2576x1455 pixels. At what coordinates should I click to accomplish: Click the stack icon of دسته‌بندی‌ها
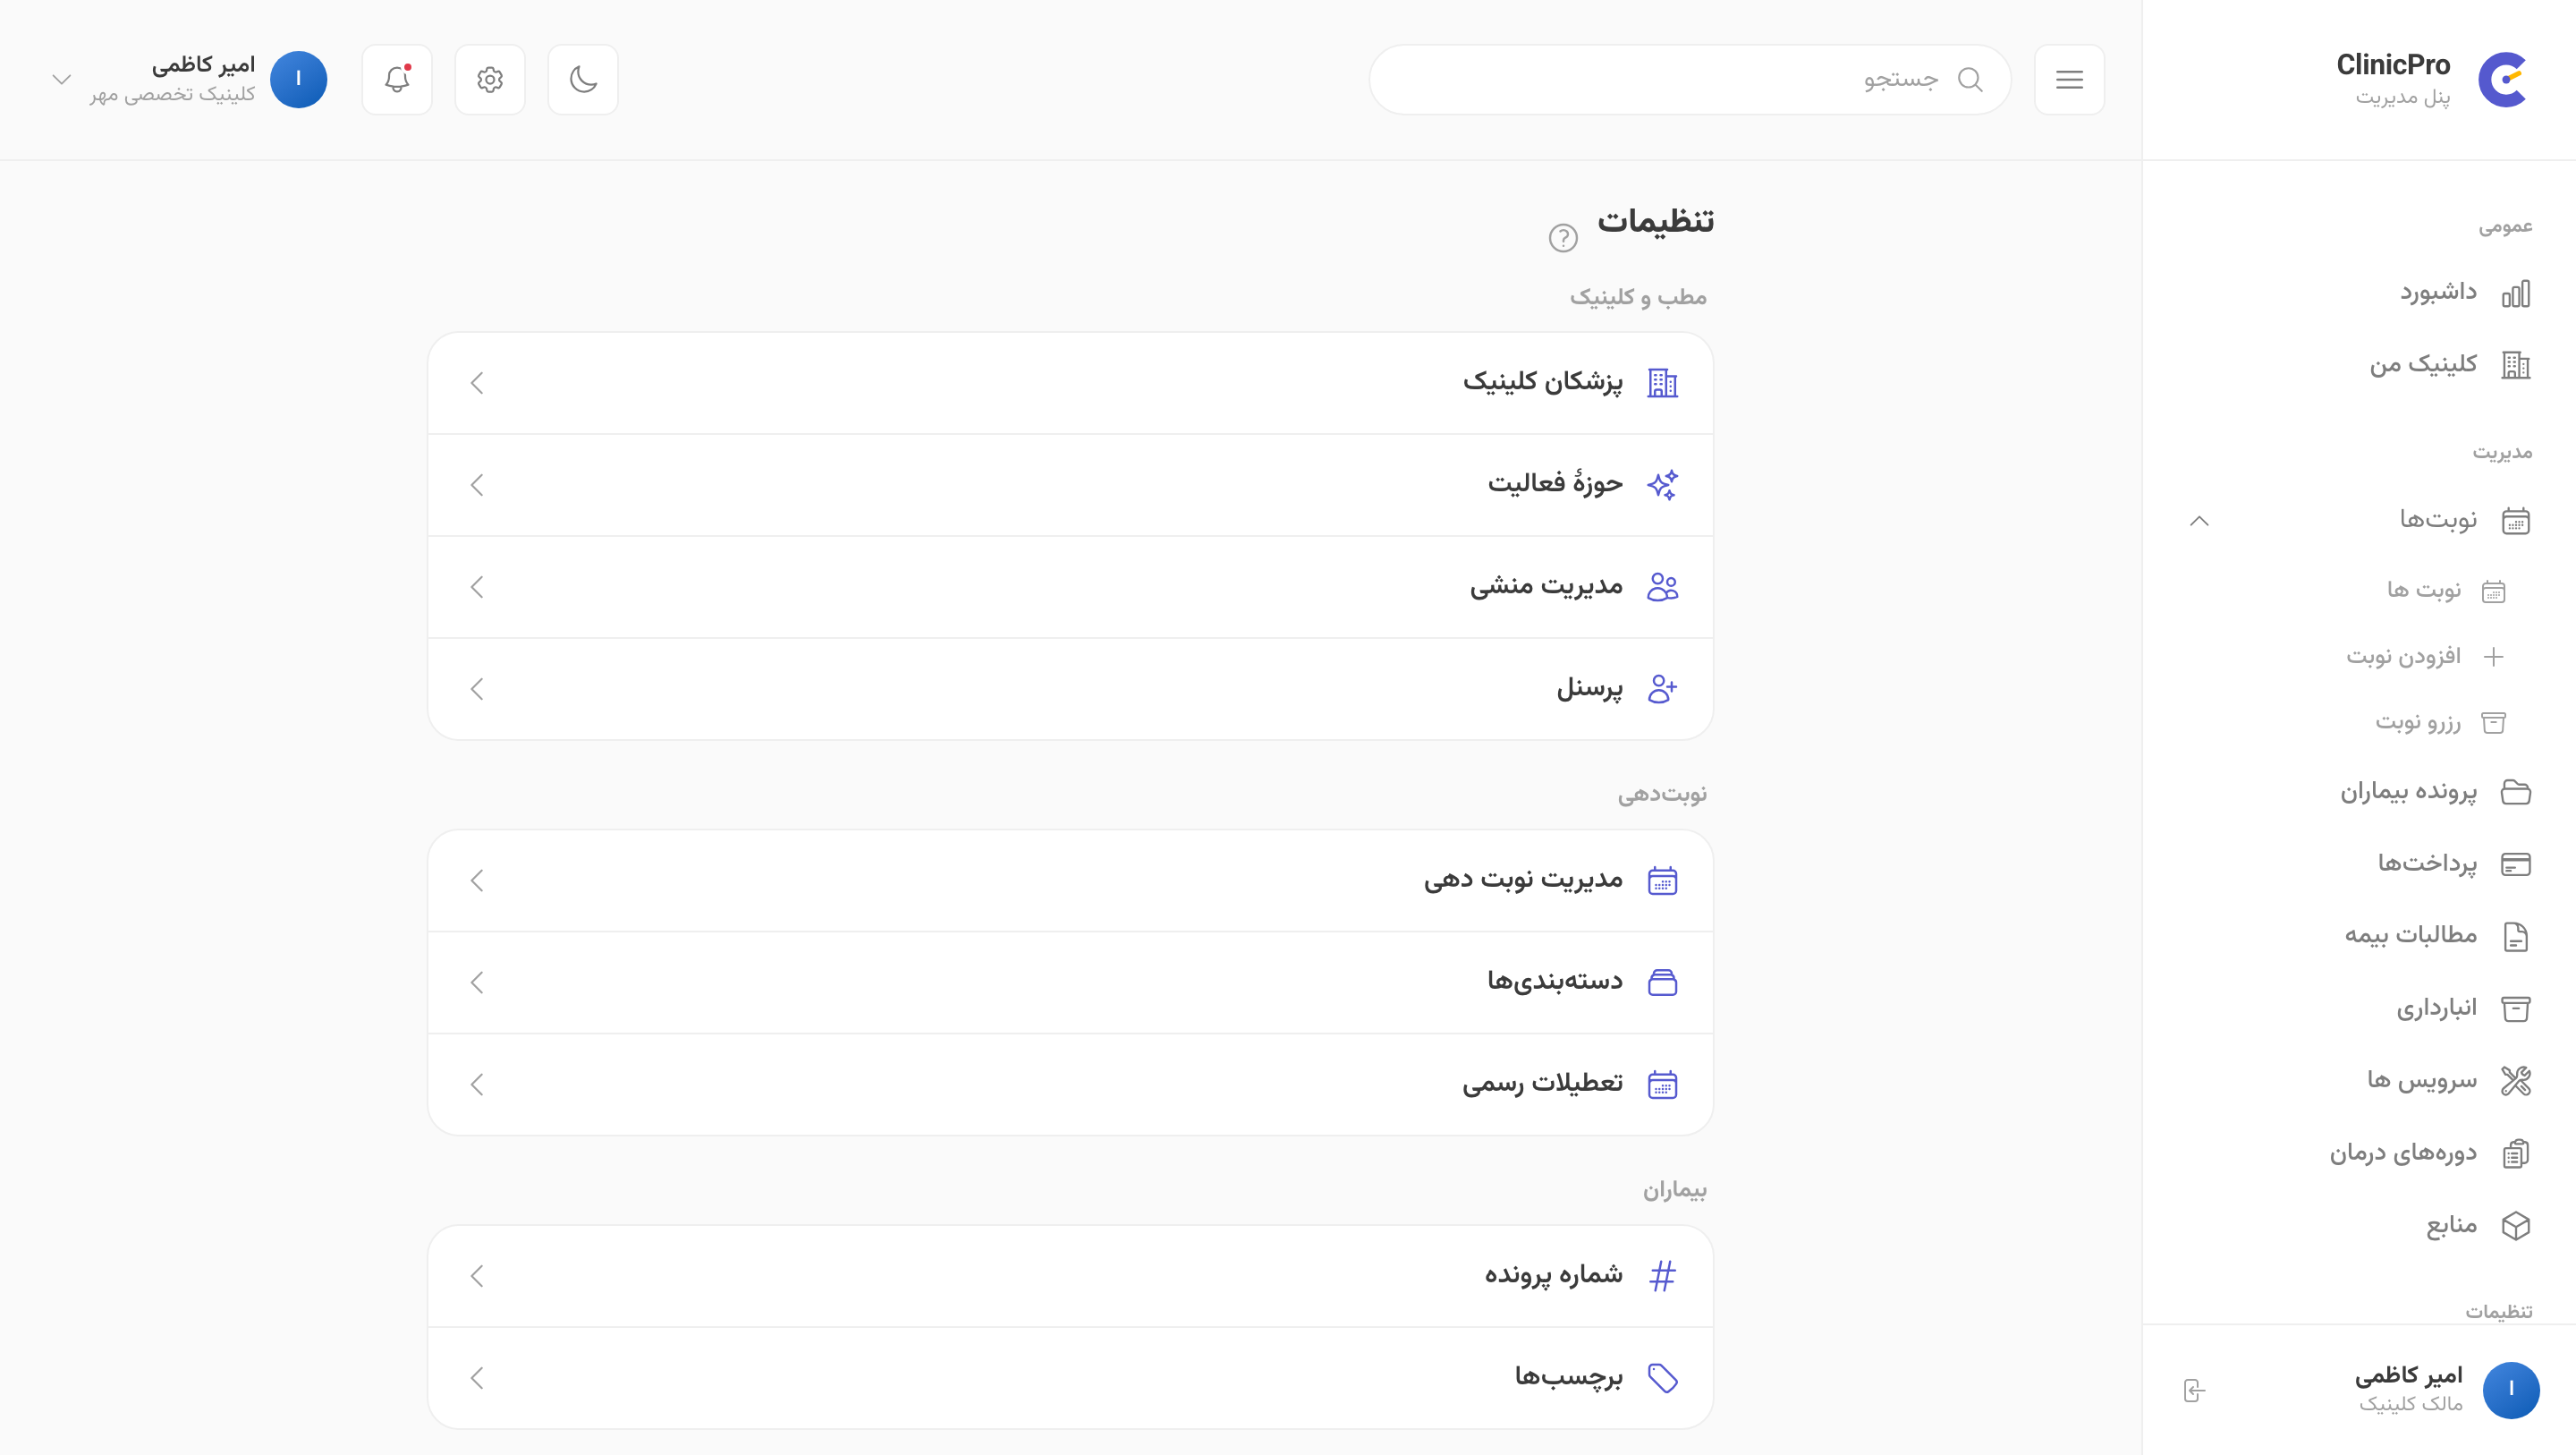coord(1662,983)
